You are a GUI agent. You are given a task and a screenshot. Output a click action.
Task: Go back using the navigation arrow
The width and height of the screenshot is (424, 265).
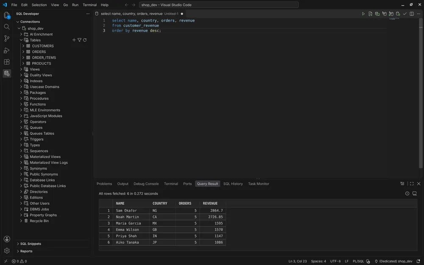tap(126, 5)
